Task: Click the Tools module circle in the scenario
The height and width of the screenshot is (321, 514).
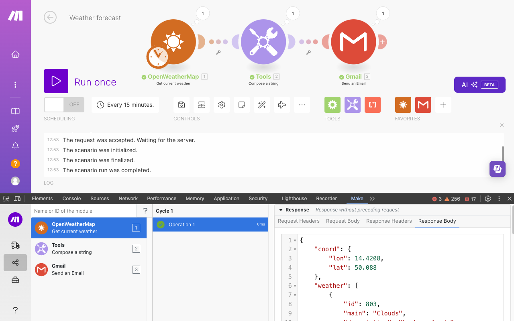Action: pos(263,41)
